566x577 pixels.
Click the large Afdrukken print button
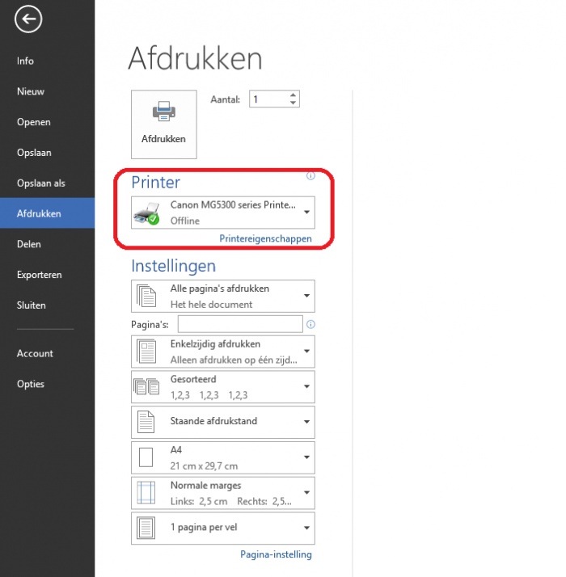pyautogui.click(x=164, y=124)
